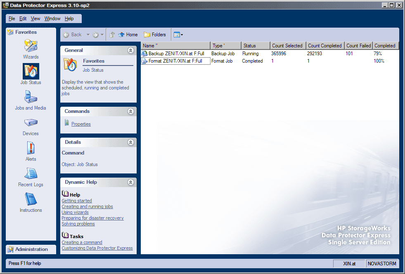Open Using wizards help link
The image size is (405, 274).
coord(75,212)
